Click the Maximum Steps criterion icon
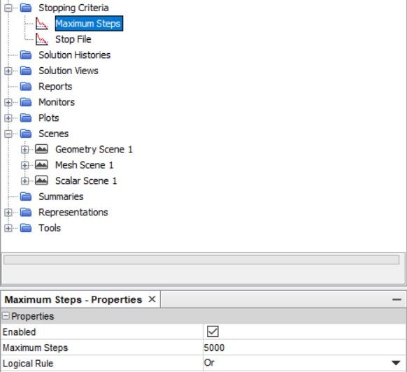This screenshot has height=372, width=407. coord(41,24)
